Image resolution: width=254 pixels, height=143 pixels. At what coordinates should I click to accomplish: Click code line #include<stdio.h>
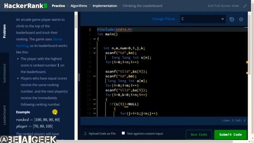(x=115, y=29)
